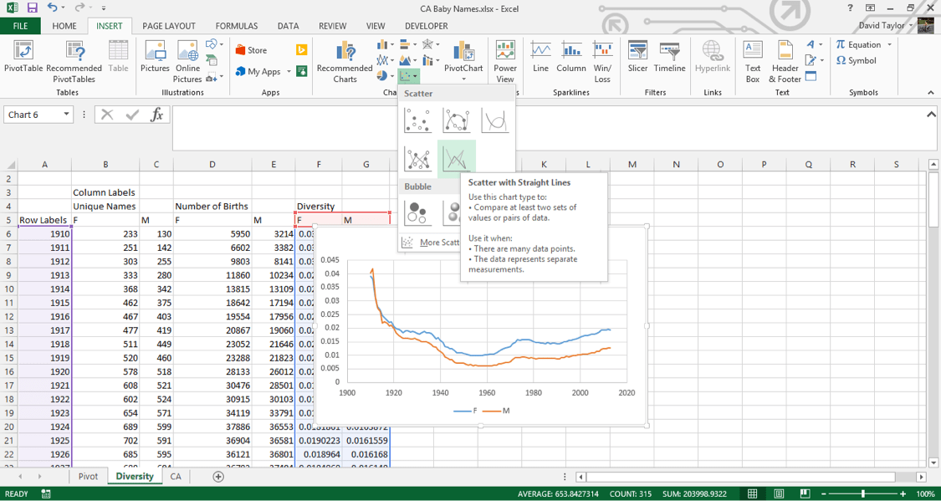Expand the Name Box dropdown
This screenshot has height=501, width=941.
[65, 115]
